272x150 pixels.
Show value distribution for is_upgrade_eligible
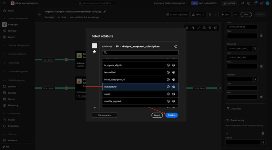[173, 65]
